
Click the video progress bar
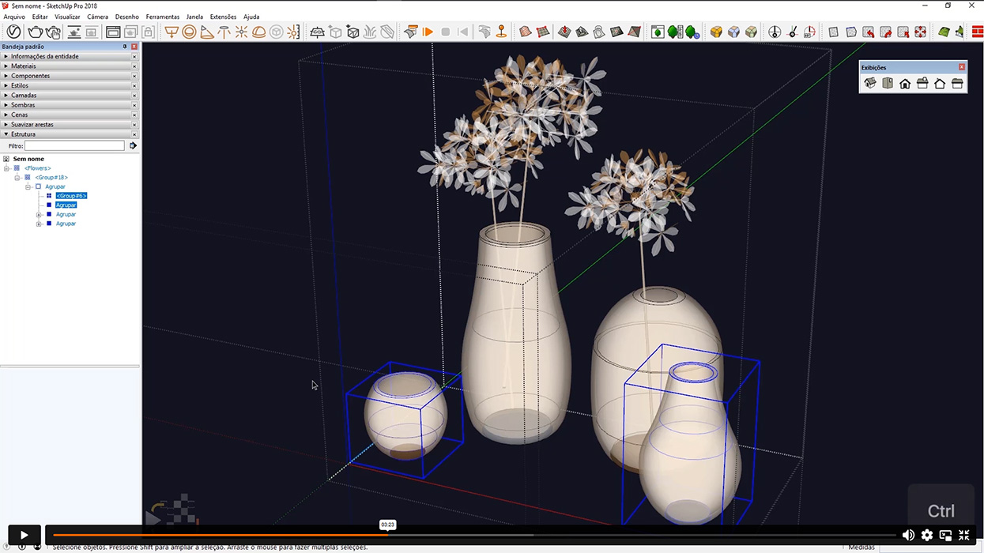click(474, 535)
